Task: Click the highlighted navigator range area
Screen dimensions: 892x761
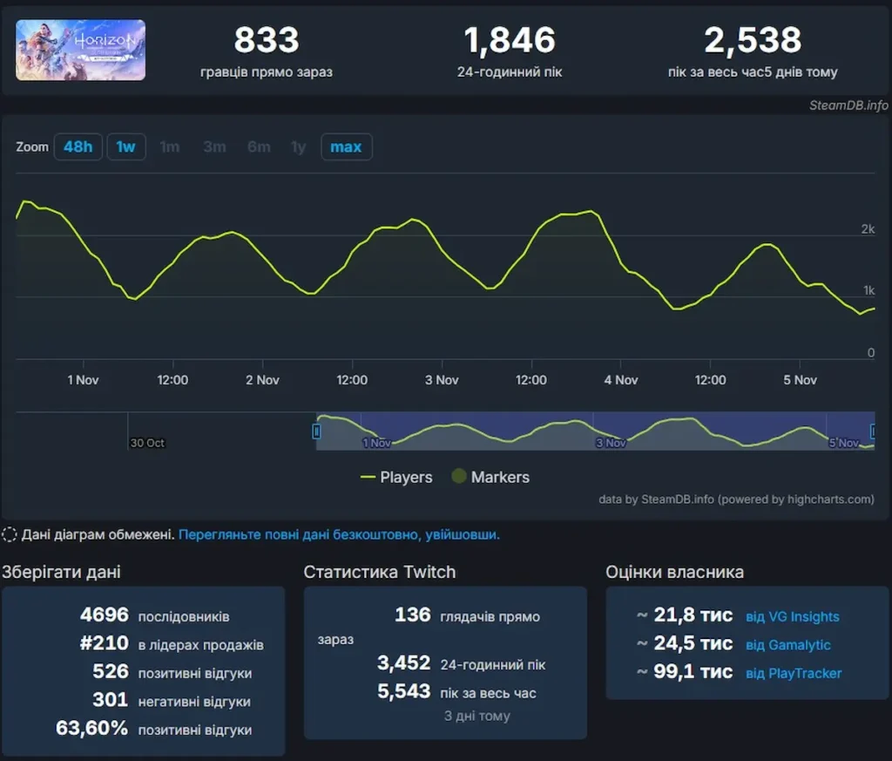Action: (x=595, y=431)
